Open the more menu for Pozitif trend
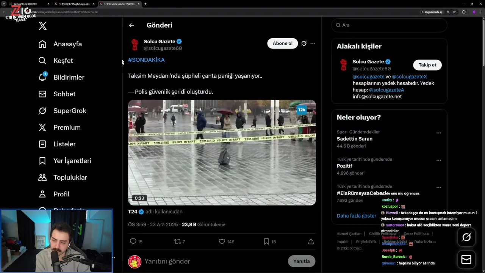 coord(439,160)
